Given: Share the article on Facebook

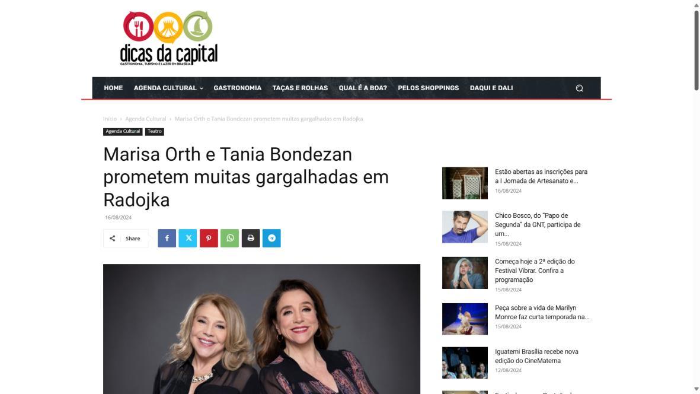Looking at the screenshot, I should tap(167, 238).
